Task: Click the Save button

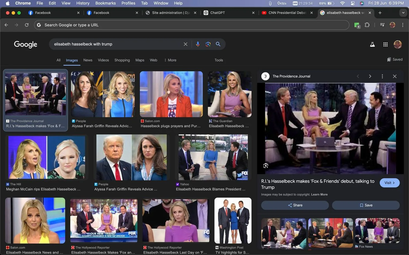Action: tap(366, 205)
